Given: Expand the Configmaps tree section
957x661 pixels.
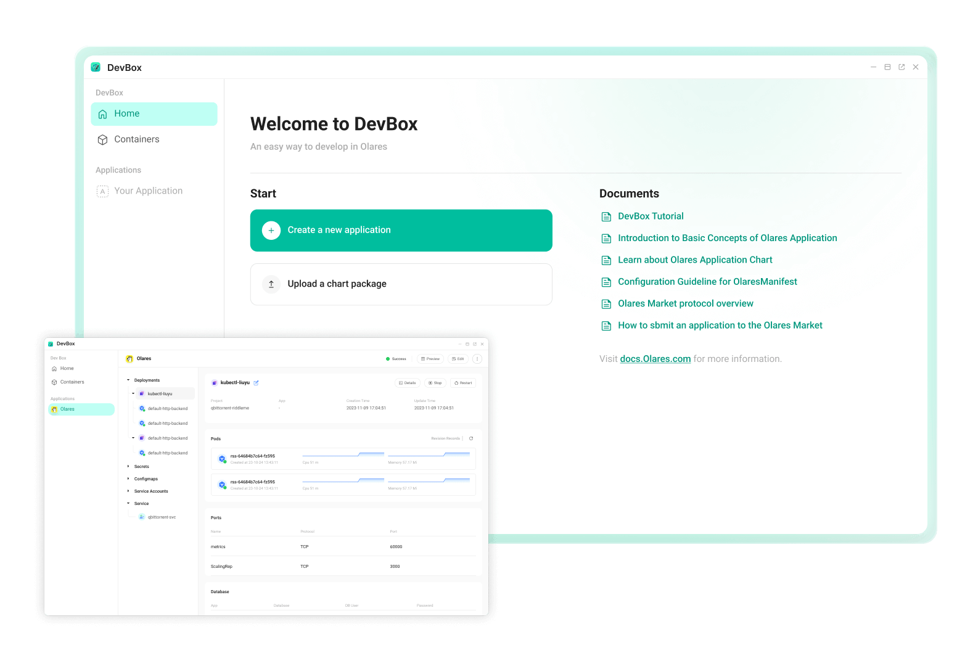Looking at the screenshot, I should tap(128, 479).
